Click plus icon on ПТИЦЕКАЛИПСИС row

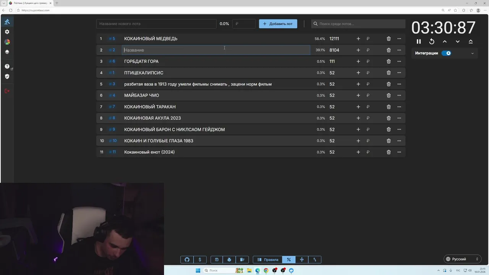tap(358, 73)
